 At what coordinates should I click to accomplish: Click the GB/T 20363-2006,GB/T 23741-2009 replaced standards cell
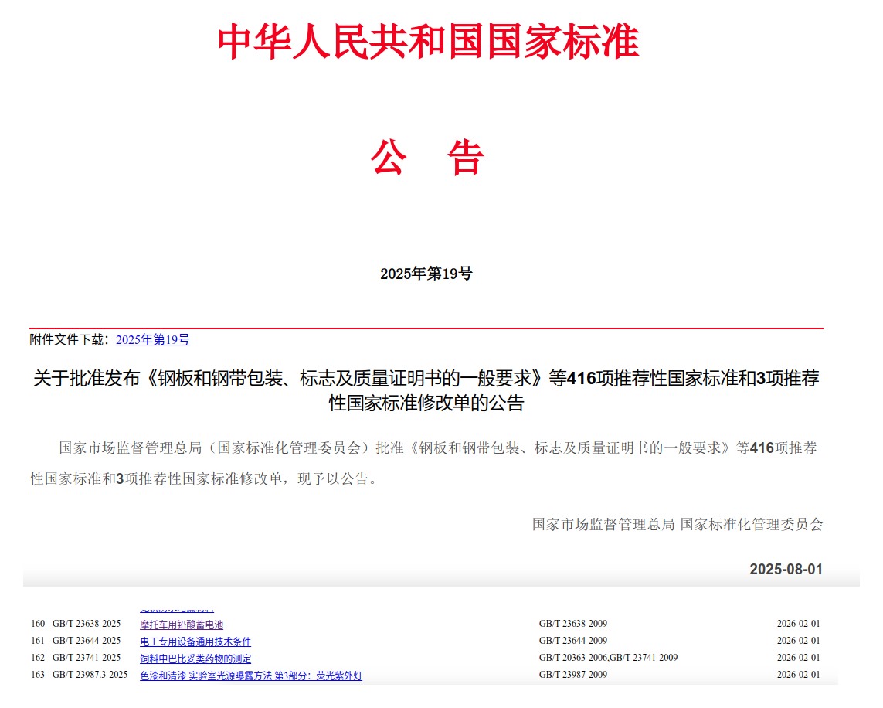pyautogui.click(x=608, y=658)
